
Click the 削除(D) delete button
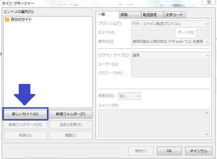click(25, 135)
